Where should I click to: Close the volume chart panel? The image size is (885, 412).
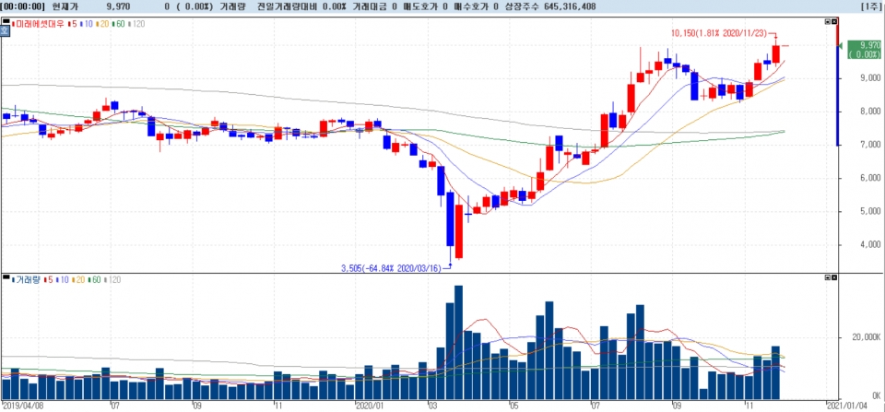click(x=833, y=277)
